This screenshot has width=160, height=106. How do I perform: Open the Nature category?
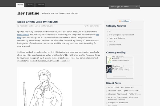(112, 41)
